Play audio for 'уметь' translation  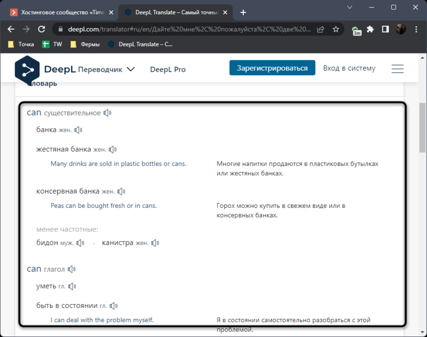(72, 286)
